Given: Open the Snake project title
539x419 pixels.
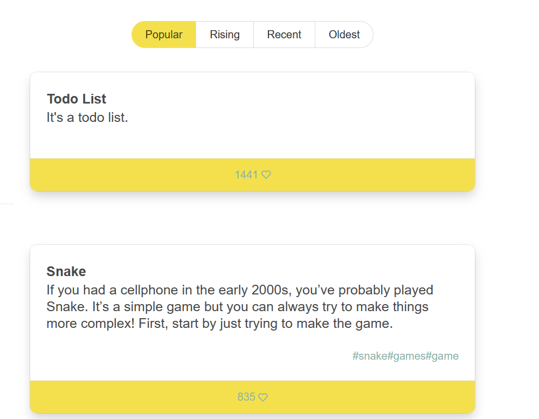Looking at the screenshot, I should coord(66,271).
